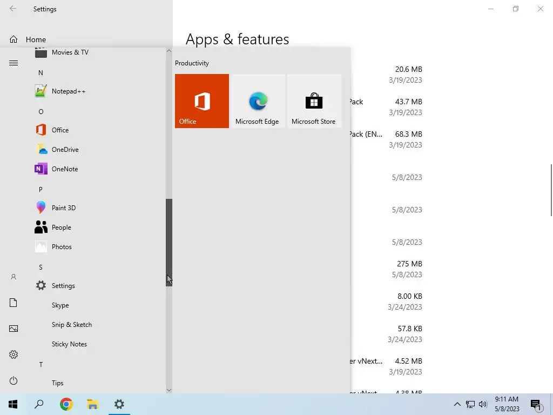Show hidden tray icons chevron
553x415 pixels.
(x=457, y=404)
